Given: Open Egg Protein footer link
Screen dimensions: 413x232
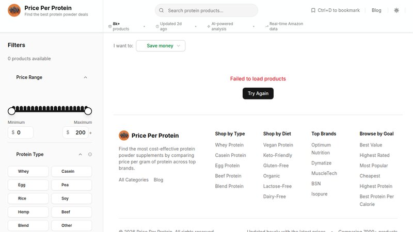Looking at the screenshot, I should tap(227, 165).
